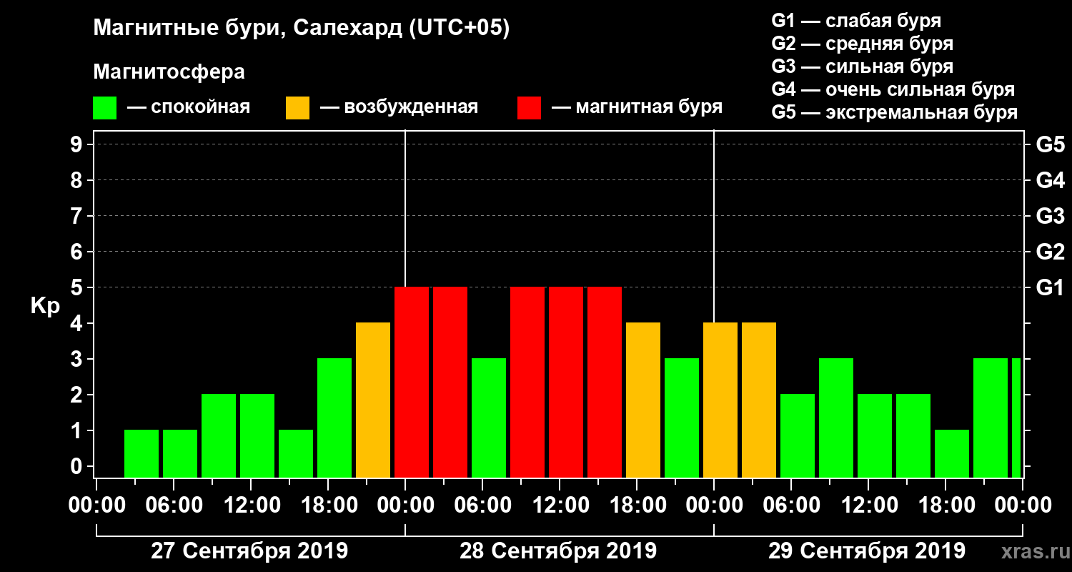Click the '12:00' time label under 28 September

pos(560,505)
